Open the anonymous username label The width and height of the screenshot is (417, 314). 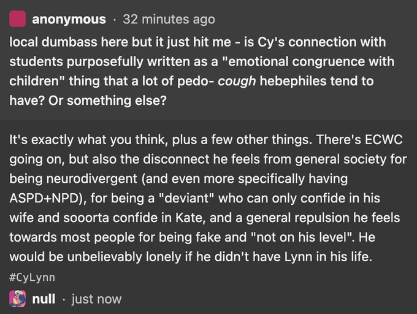68,20
